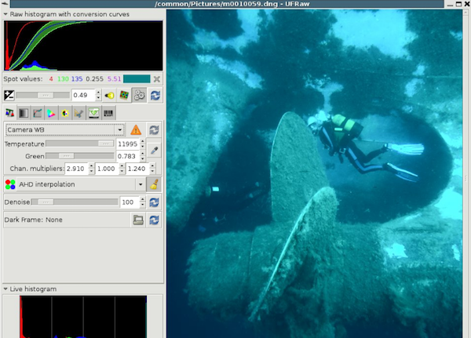Open the Grayscale tab
The height and width of the screenshot is (338, 471).
point(24,113)
